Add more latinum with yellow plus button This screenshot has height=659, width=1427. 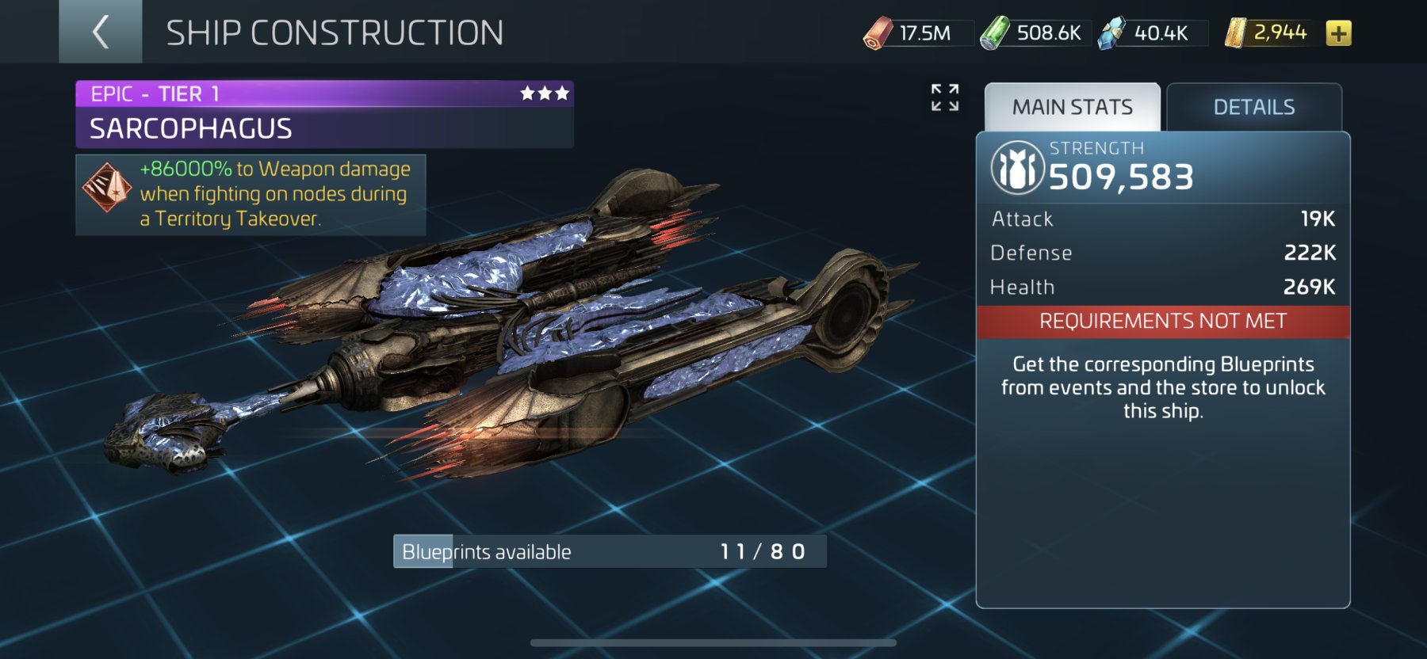pyautogui.click(x=1338, y=33)
